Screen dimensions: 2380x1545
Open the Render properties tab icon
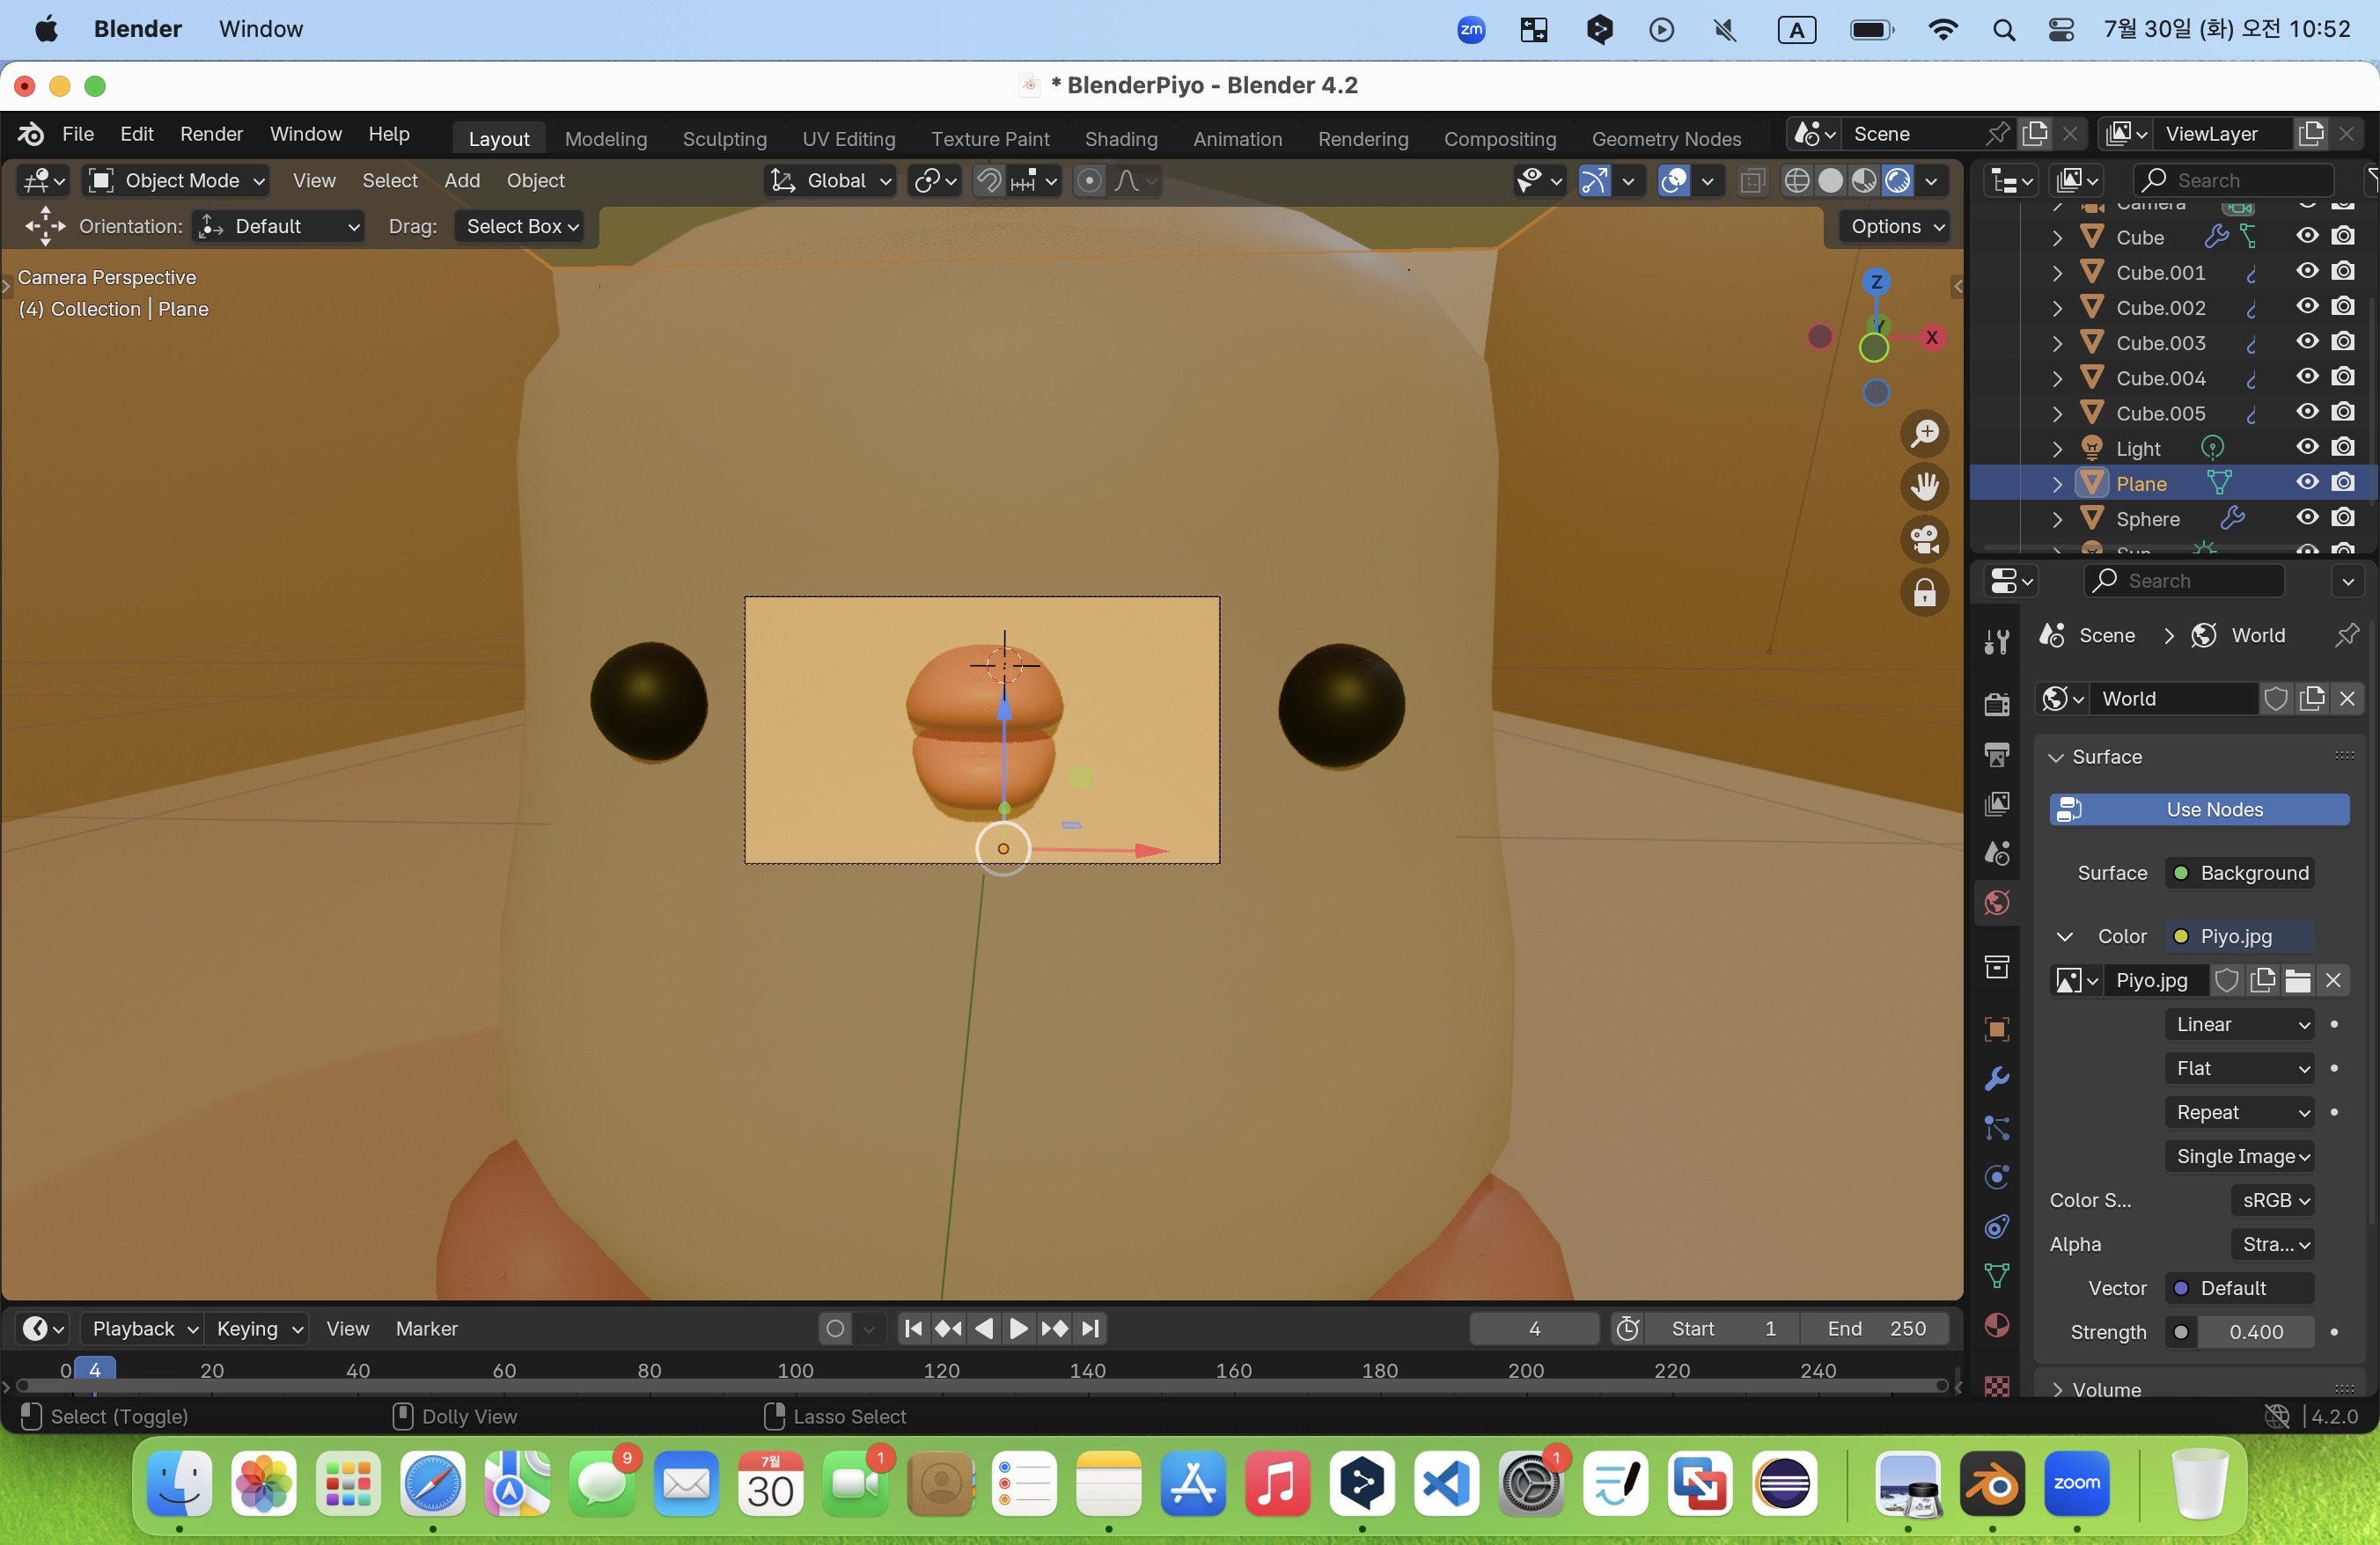pyautogui.click(x=1997, y=704)
